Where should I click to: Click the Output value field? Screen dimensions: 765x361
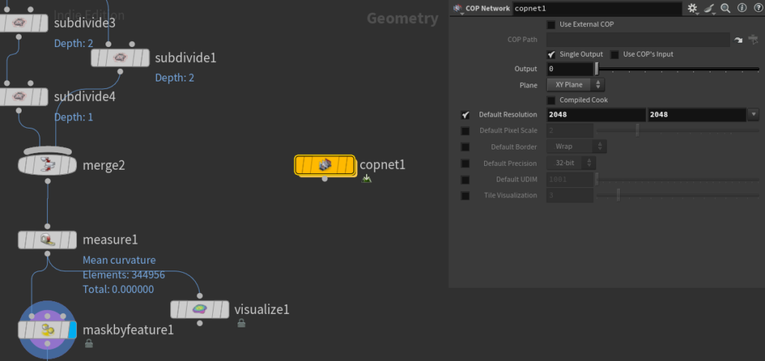pyautogui.click(x=569, y=69)
